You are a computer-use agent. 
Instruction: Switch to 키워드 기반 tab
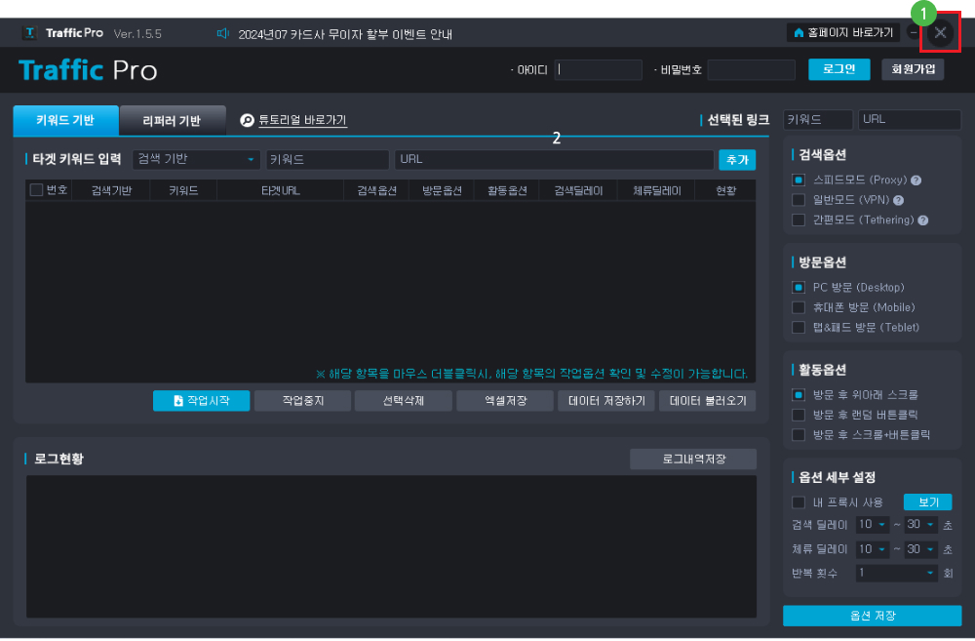click(66, 120)
